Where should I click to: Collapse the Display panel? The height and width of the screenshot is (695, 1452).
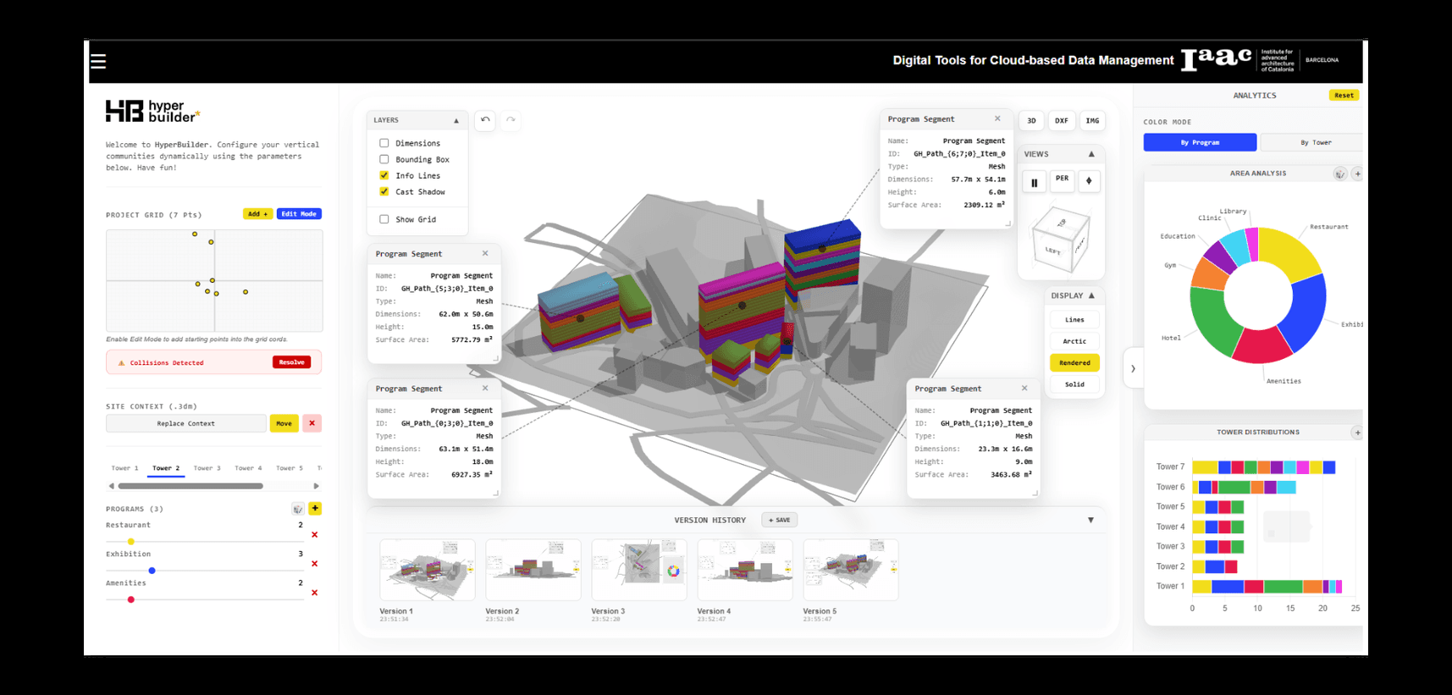(x=1091, y=295)
